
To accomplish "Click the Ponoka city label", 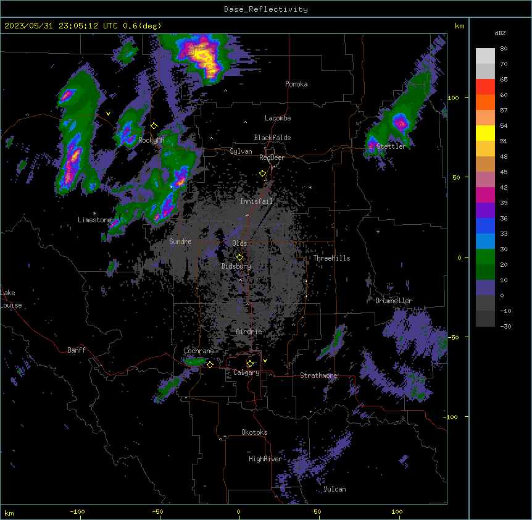I will (296, 84).
